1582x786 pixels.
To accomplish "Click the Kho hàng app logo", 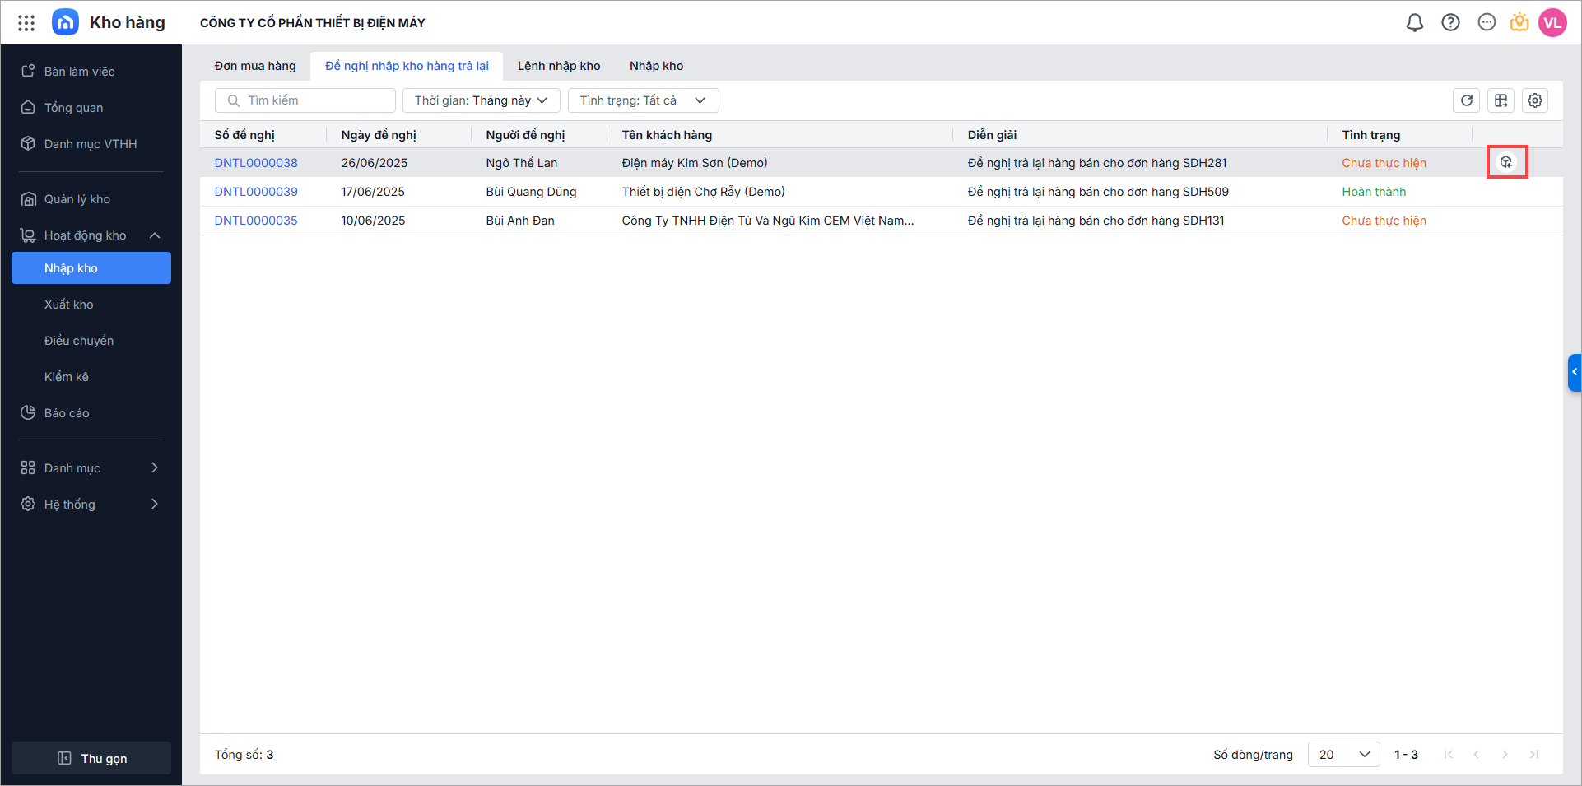I will coord(66,22).
